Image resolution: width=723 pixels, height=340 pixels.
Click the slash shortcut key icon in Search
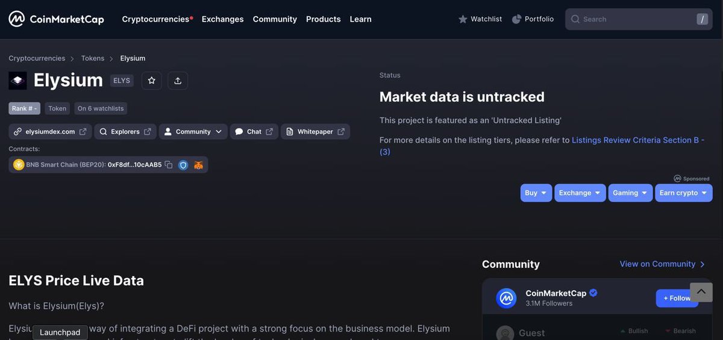tap(702, 19)
